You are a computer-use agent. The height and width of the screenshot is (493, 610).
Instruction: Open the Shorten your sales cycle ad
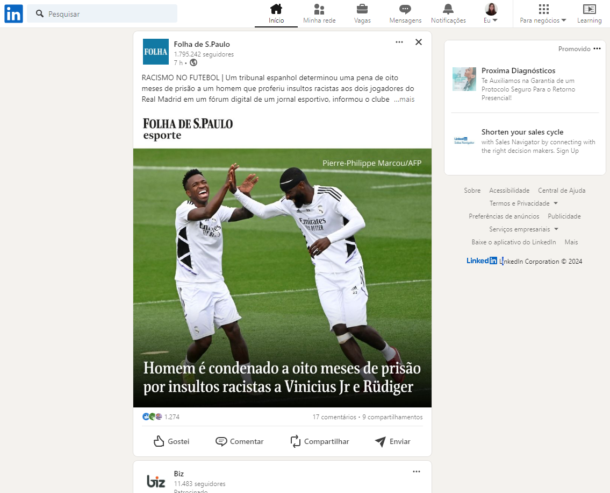click(522, 132)
